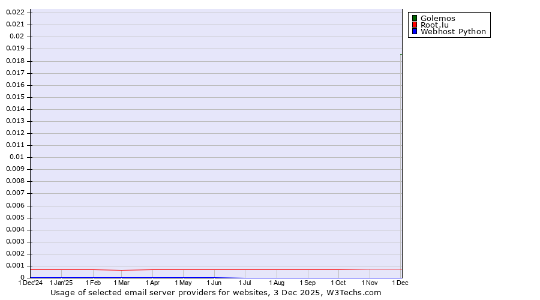Select the Root.lu legend label

434,25
